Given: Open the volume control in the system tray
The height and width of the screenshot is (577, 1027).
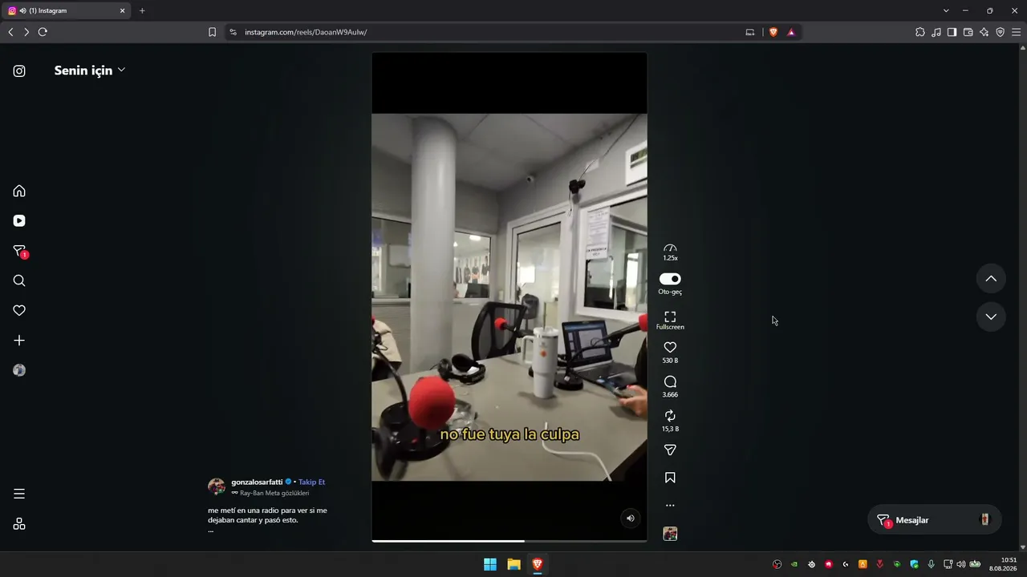Looking at the screenshot, I should [x=961, y=564].
